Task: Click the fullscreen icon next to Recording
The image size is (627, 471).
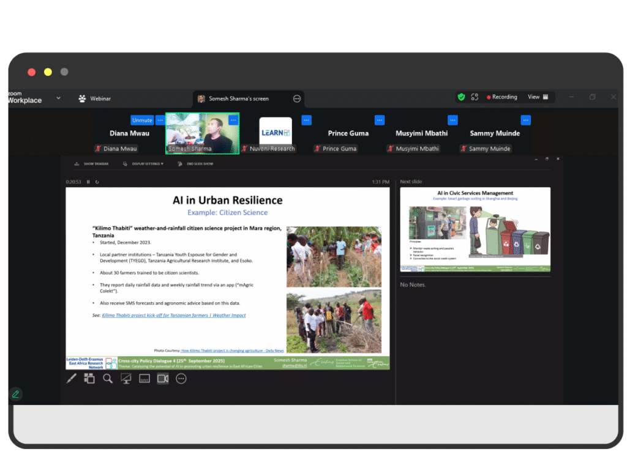Action: (475, 97)
